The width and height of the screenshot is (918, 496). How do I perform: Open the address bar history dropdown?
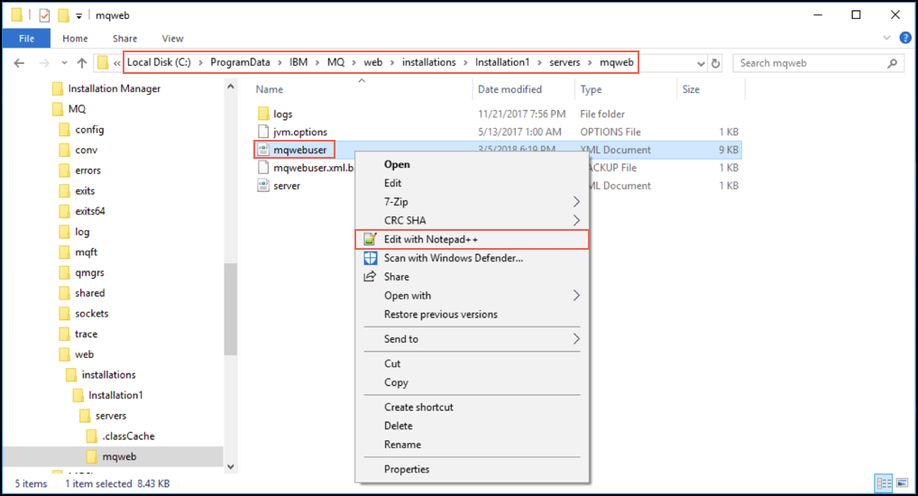(701, 63)
